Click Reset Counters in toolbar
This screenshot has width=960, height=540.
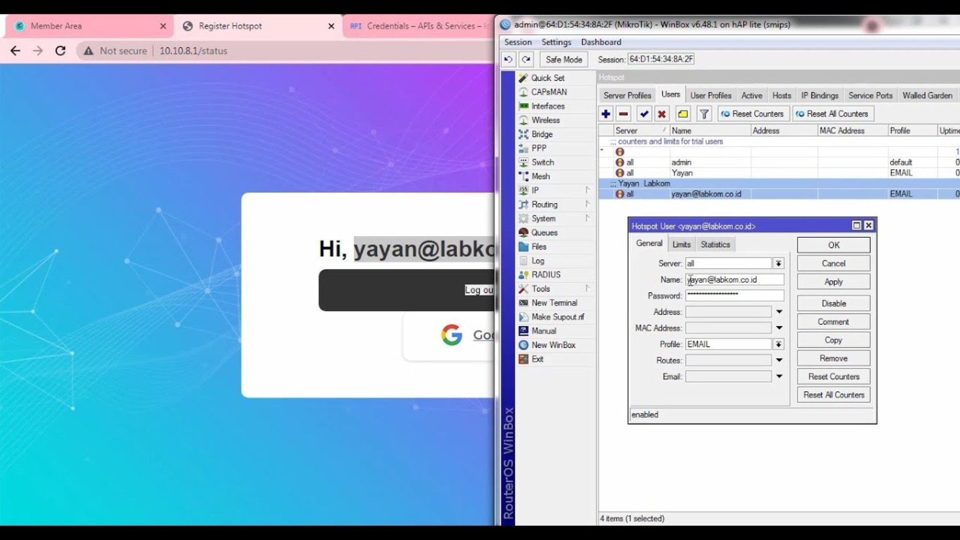click(752, 114)
